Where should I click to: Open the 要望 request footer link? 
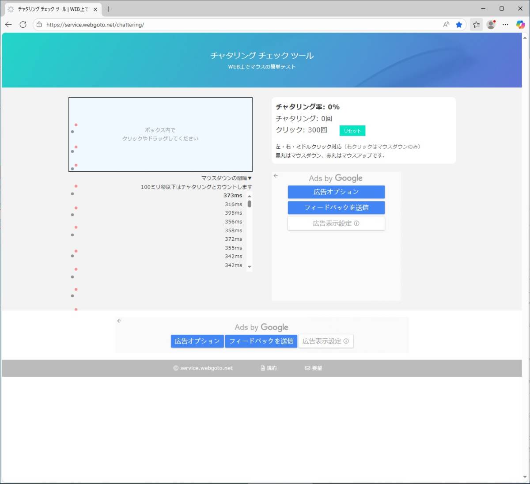pos(314,368)
